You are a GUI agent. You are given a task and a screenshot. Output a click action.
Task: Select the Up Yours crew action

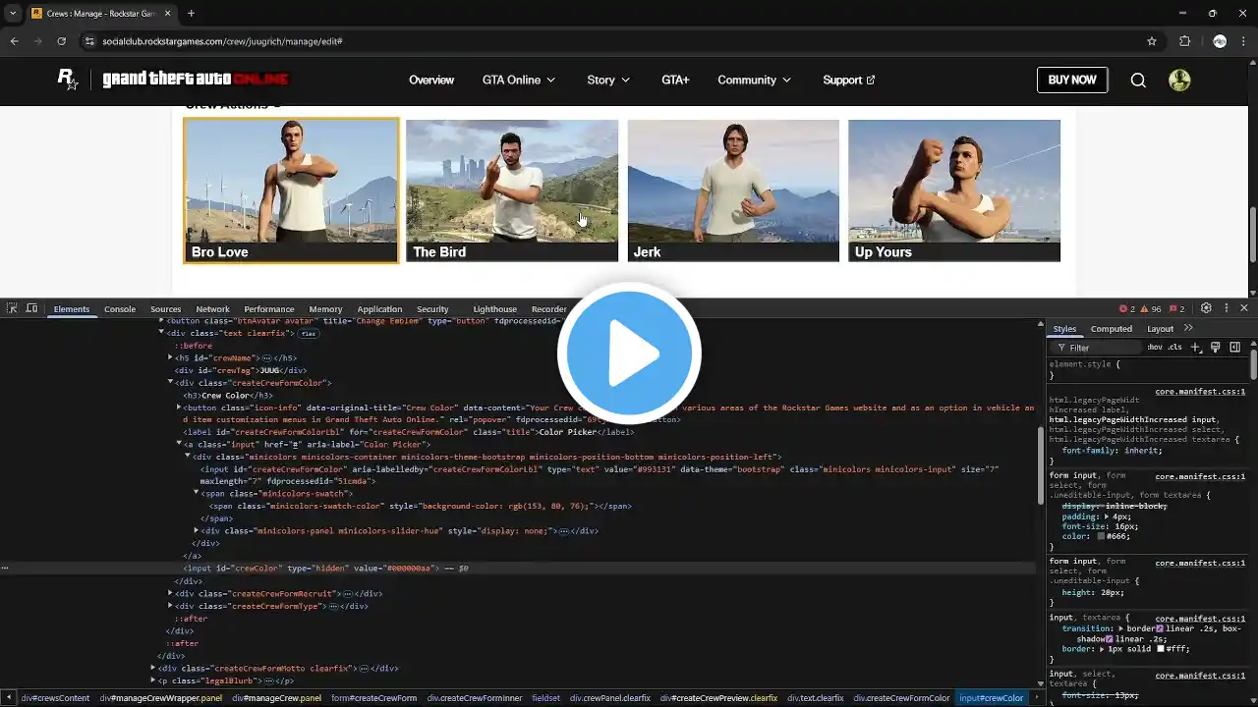[954, 190]
